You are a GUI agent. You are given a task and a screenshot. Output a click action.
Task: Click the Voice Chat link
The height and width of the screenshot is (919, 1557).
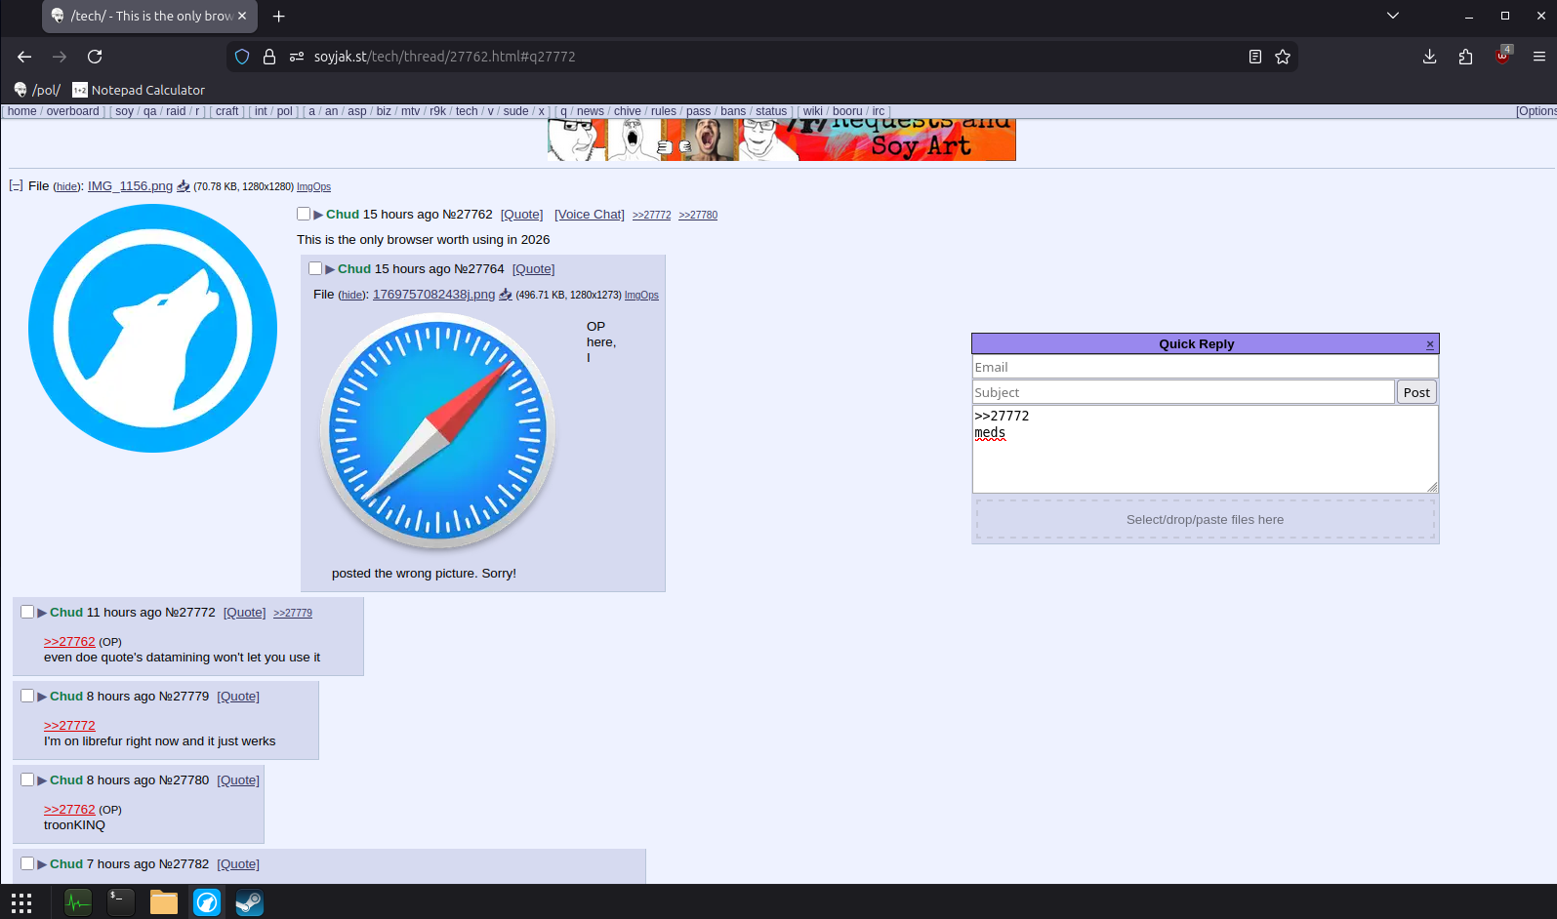(x=590, y=215)
